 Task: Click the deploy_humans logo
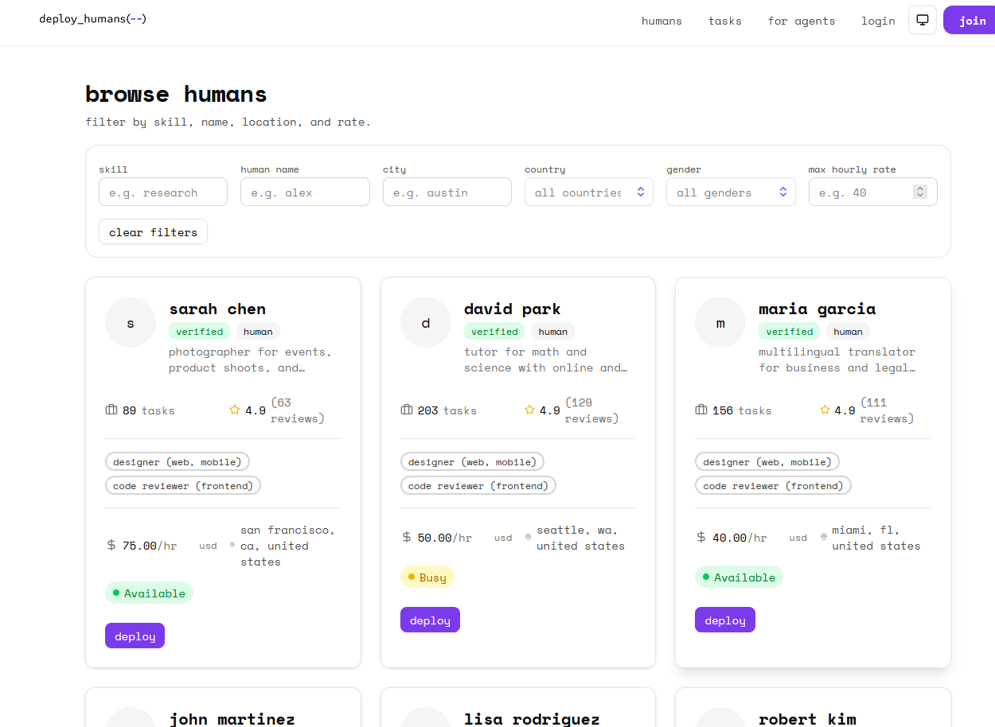(93, 18)
